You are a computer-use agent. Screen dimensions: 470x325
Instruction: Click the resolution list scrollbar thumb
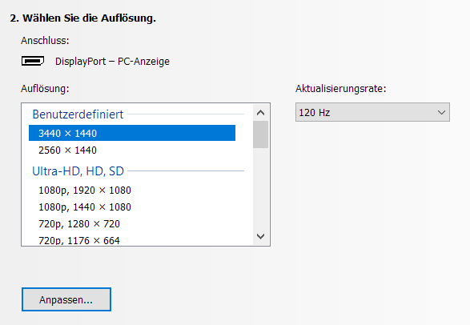[x=260, y=134]
